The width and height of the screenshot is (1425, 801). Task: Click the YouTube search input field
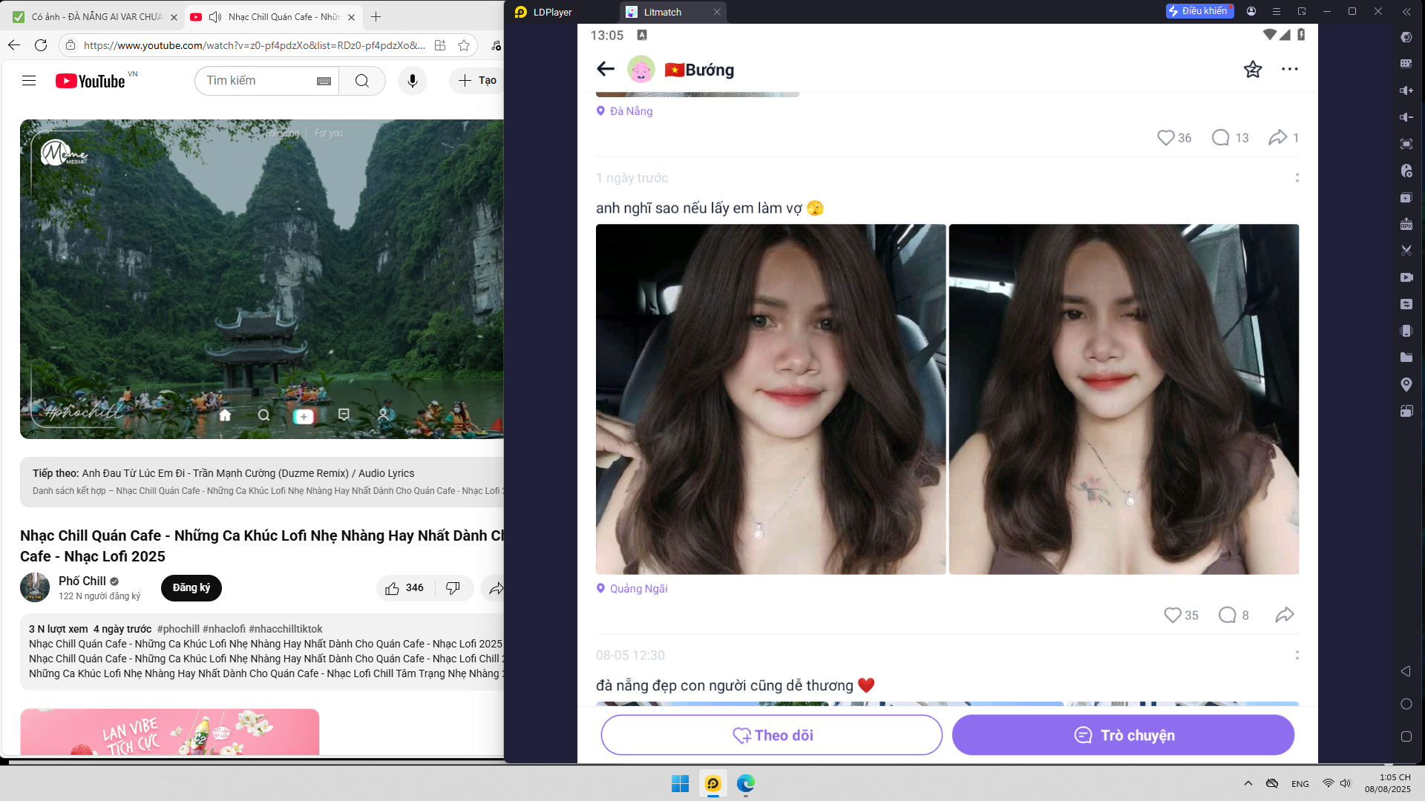256,81
